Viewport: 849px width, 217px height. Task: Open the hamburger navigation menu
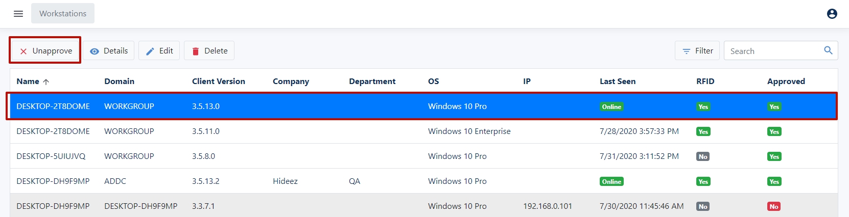pos(18,14)
